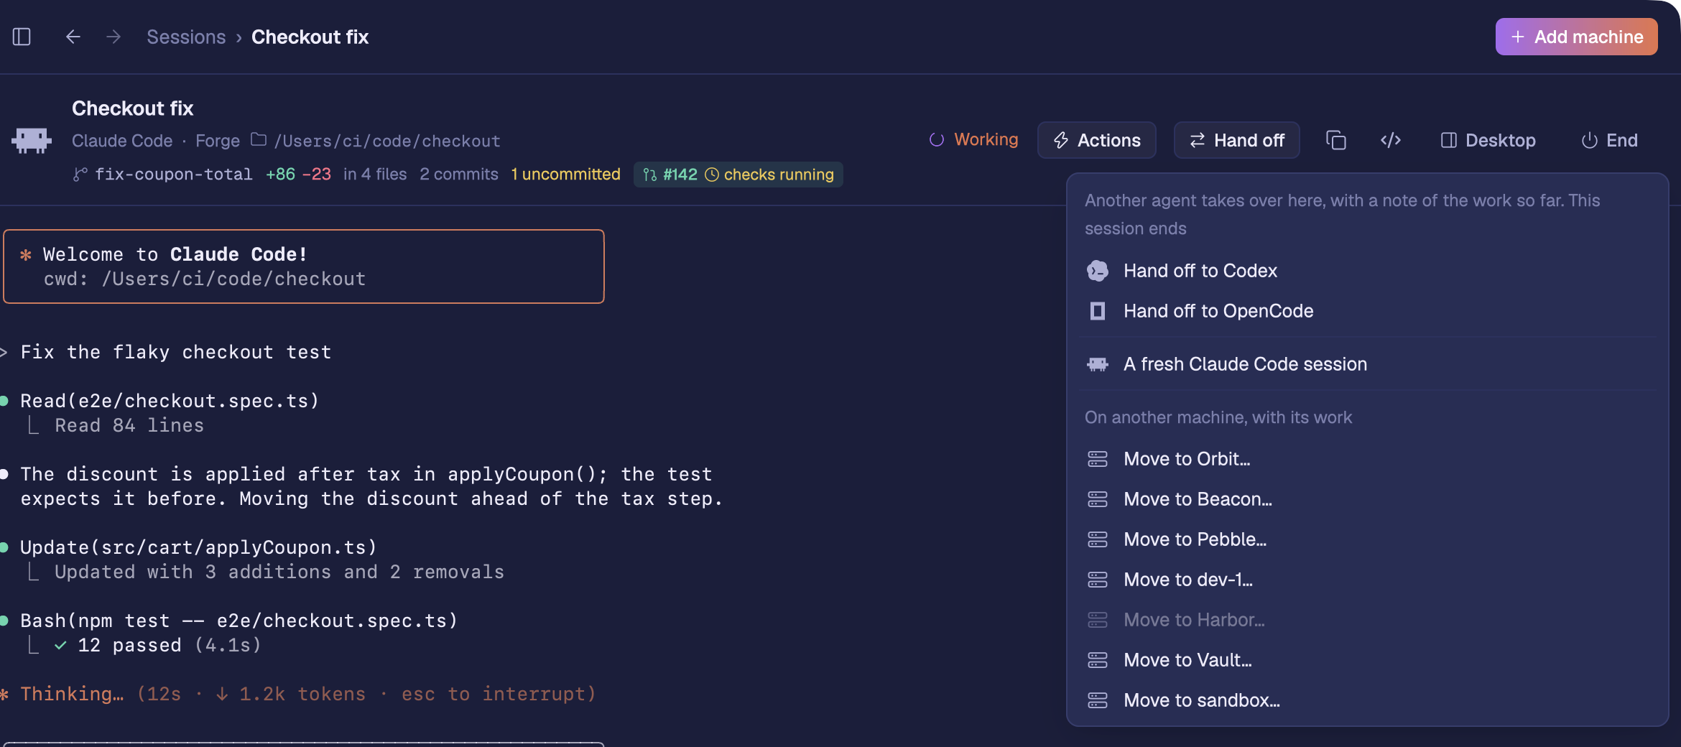Click the Welcome to Claude Code! banner
This screenshot has width=1681, height=747.
pos(304,266)
